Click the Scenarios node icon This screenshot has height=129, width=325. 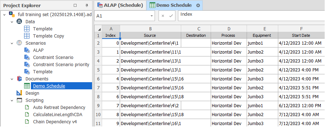pos(19,43)
